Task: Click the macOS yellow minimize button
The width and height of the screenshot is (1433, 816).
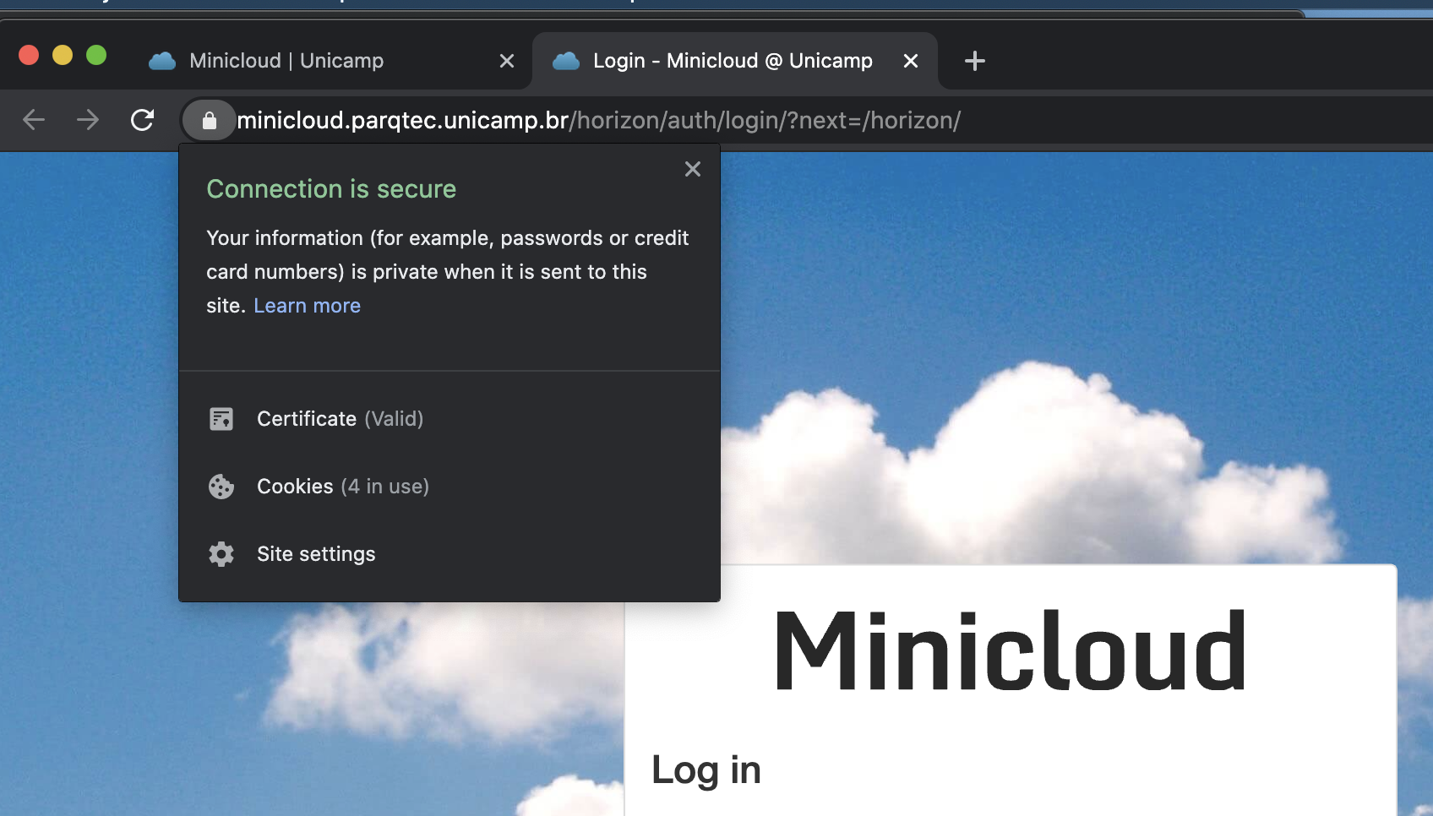Action: pyautogui.click(x=63, y=55)
